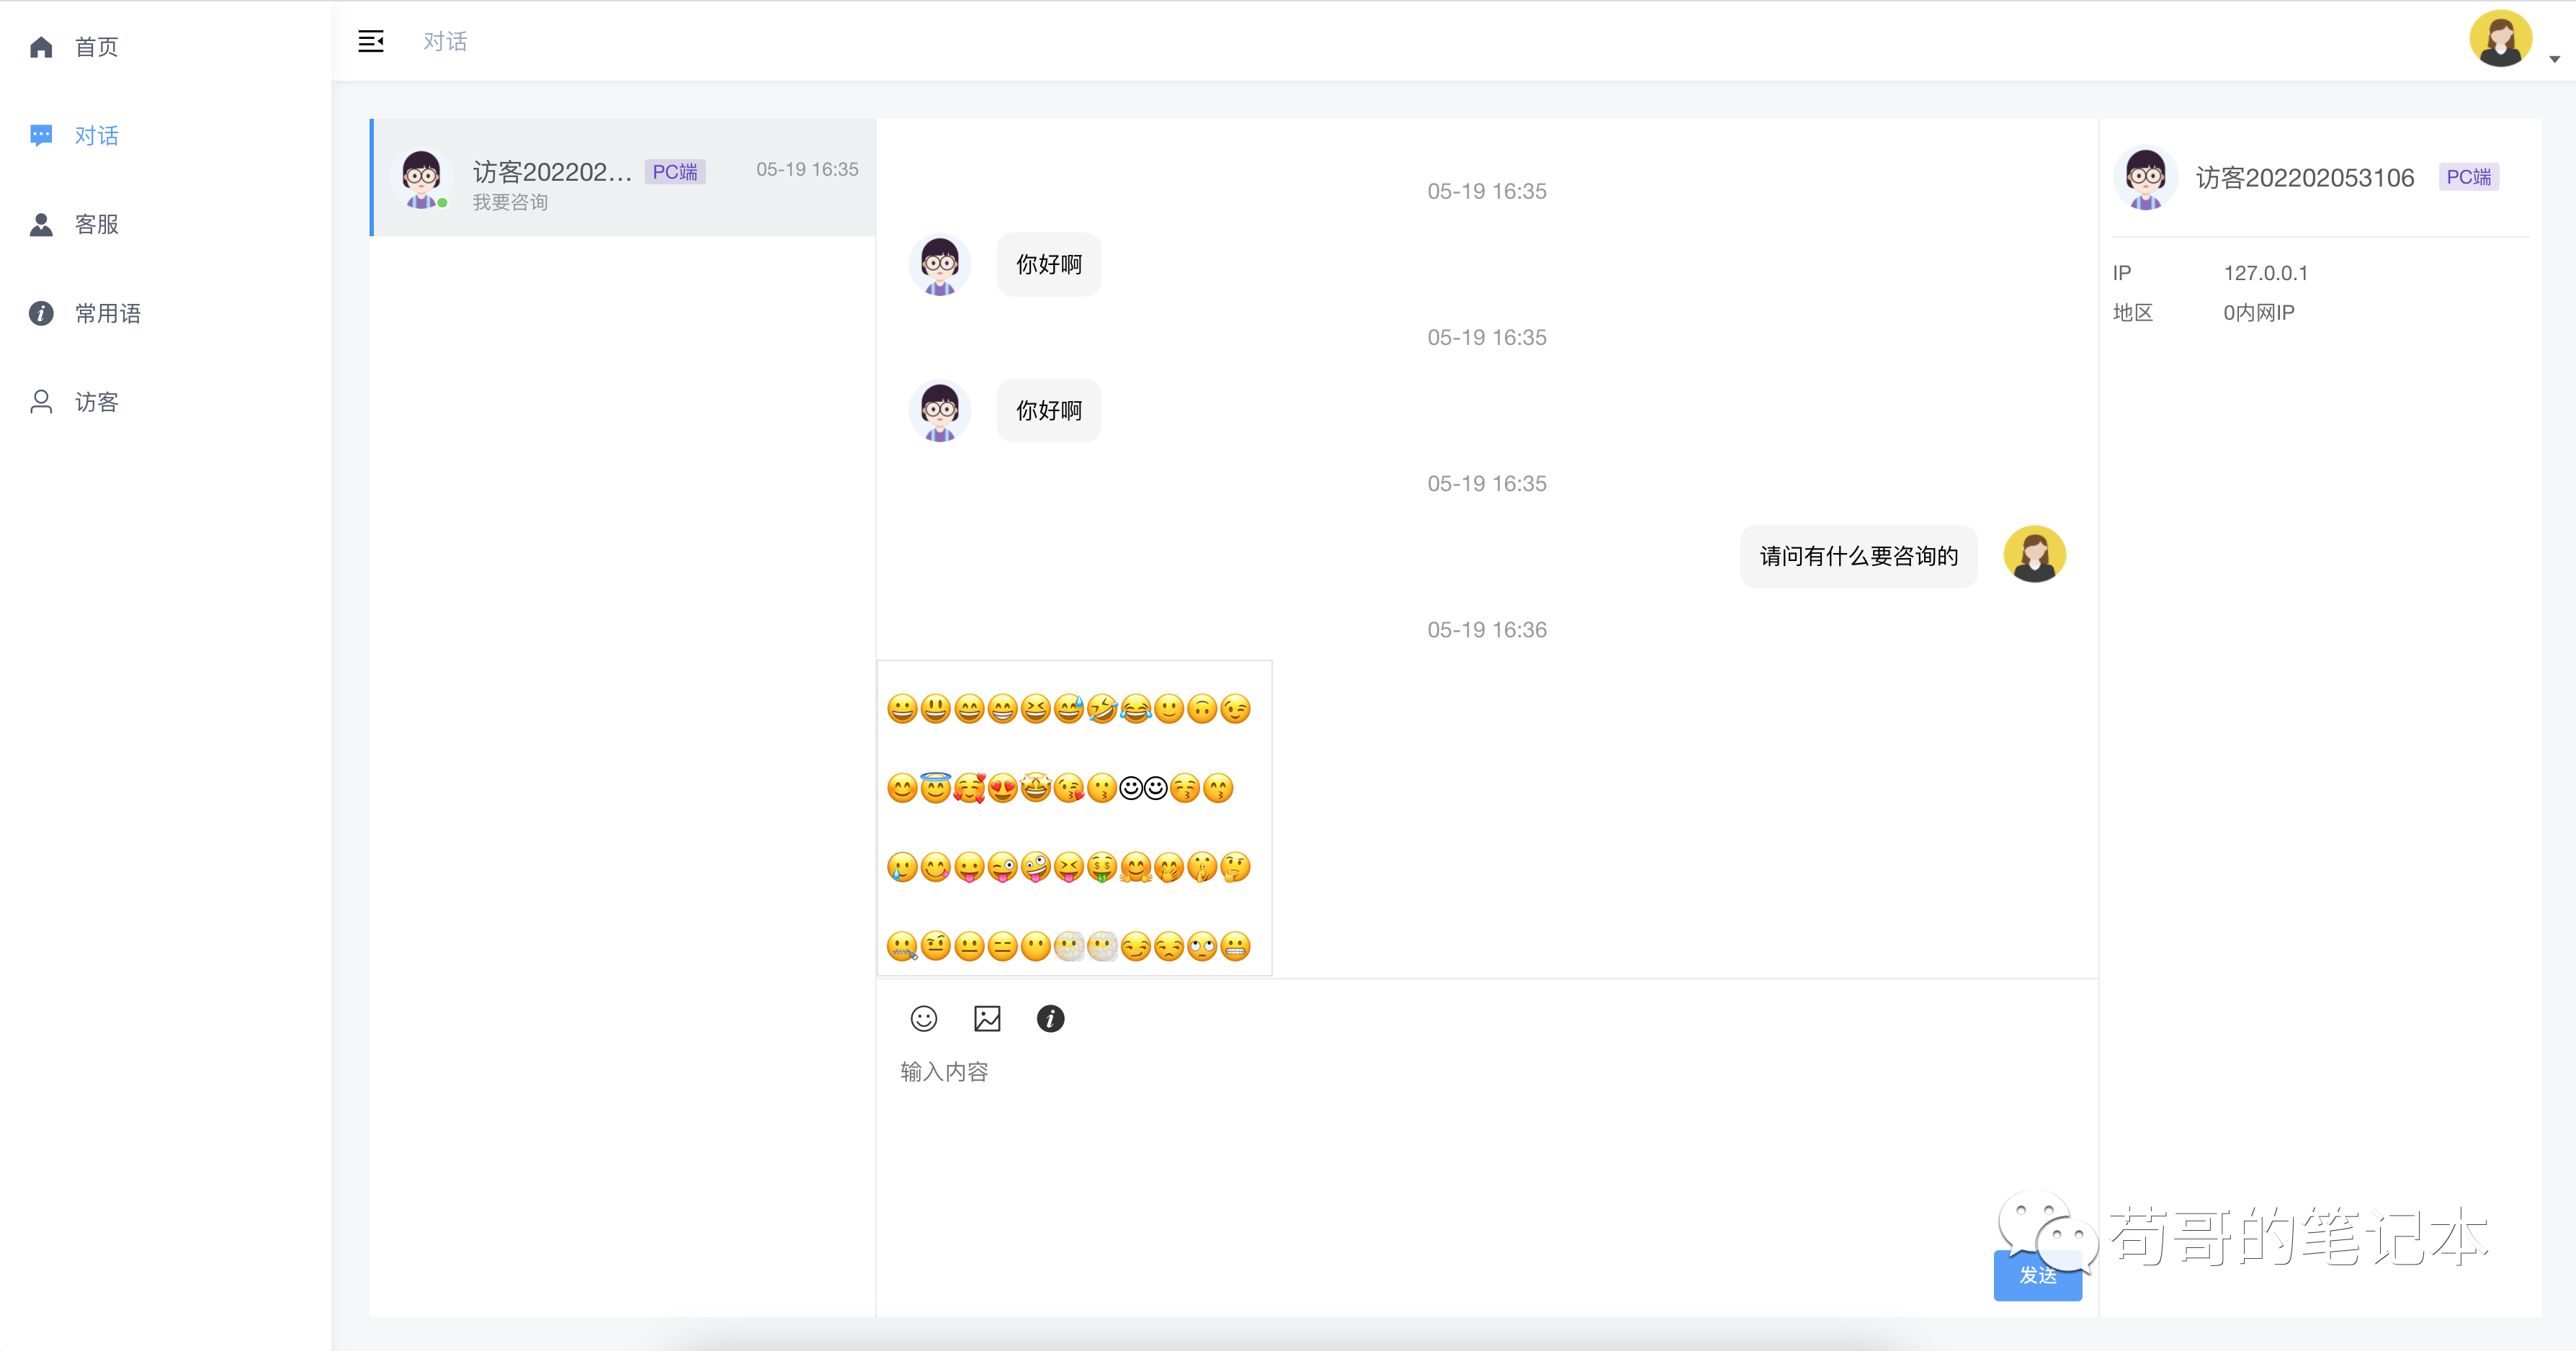
Task: Pick the heart-eyes emoji
Action: tap(1002, 788)
